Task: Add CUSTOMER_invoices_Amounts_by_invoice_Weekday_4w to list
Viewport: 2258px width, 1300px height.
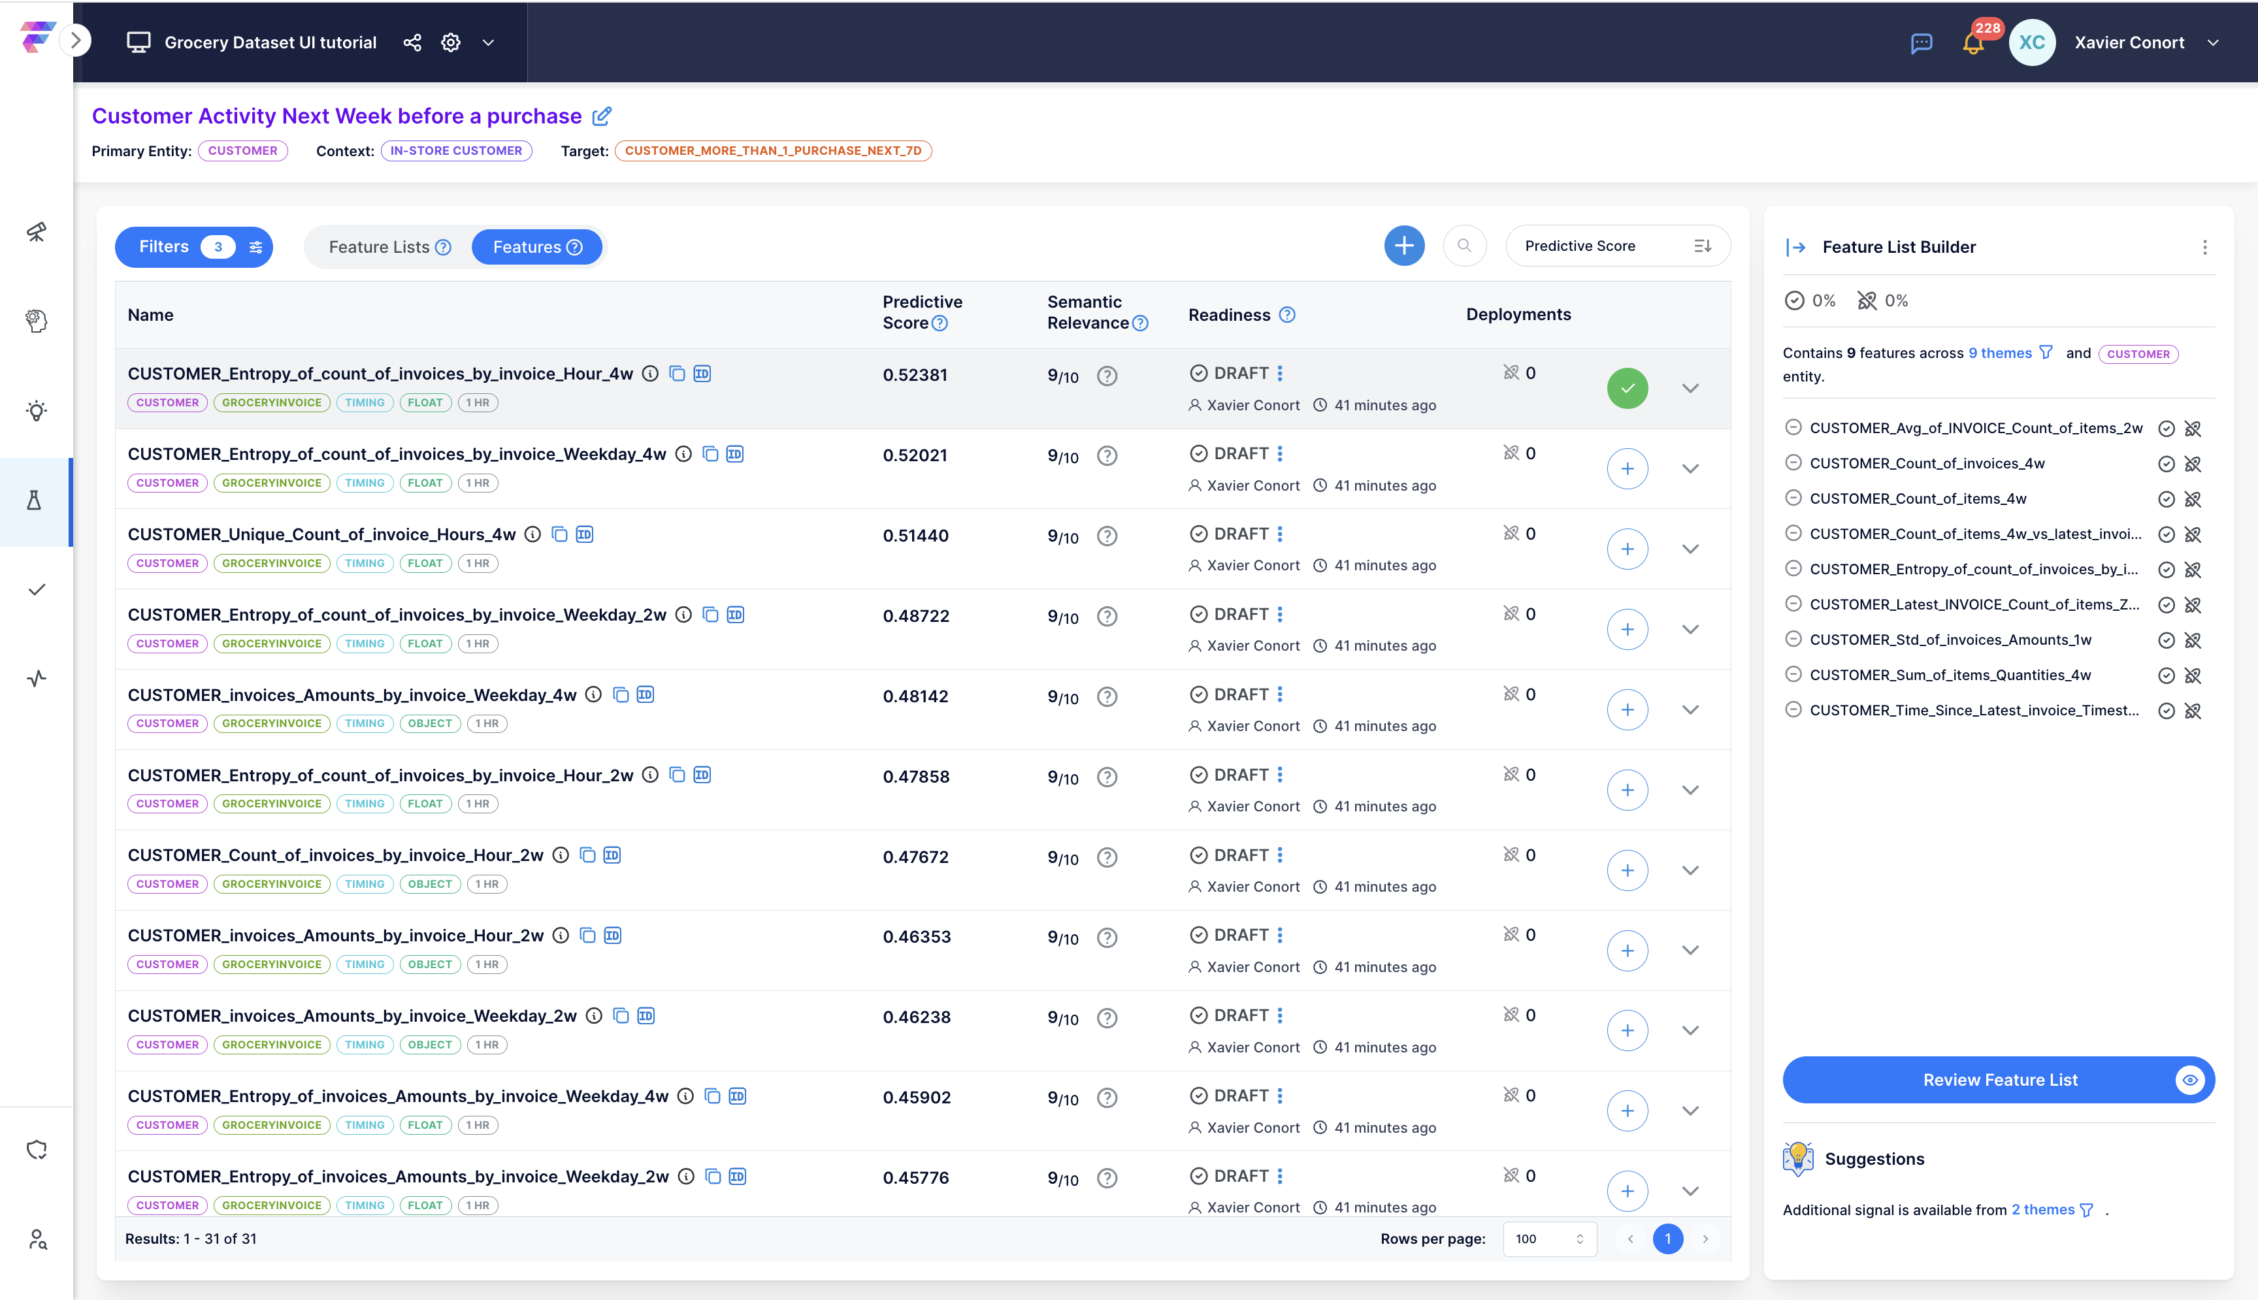Action: [x=1628, y=710]
